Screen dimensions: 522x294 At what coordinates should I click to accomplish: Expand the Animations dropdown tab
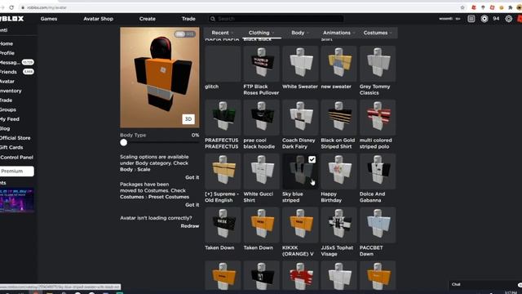(x=339, y=33)
